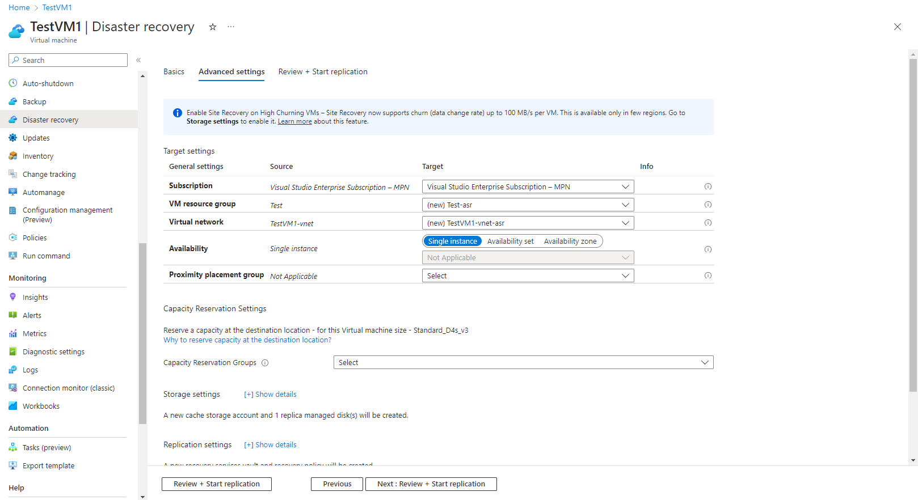Click info icon in Virtual network row
The height and width of the screenshot is (500, 918).
(708, 223)
